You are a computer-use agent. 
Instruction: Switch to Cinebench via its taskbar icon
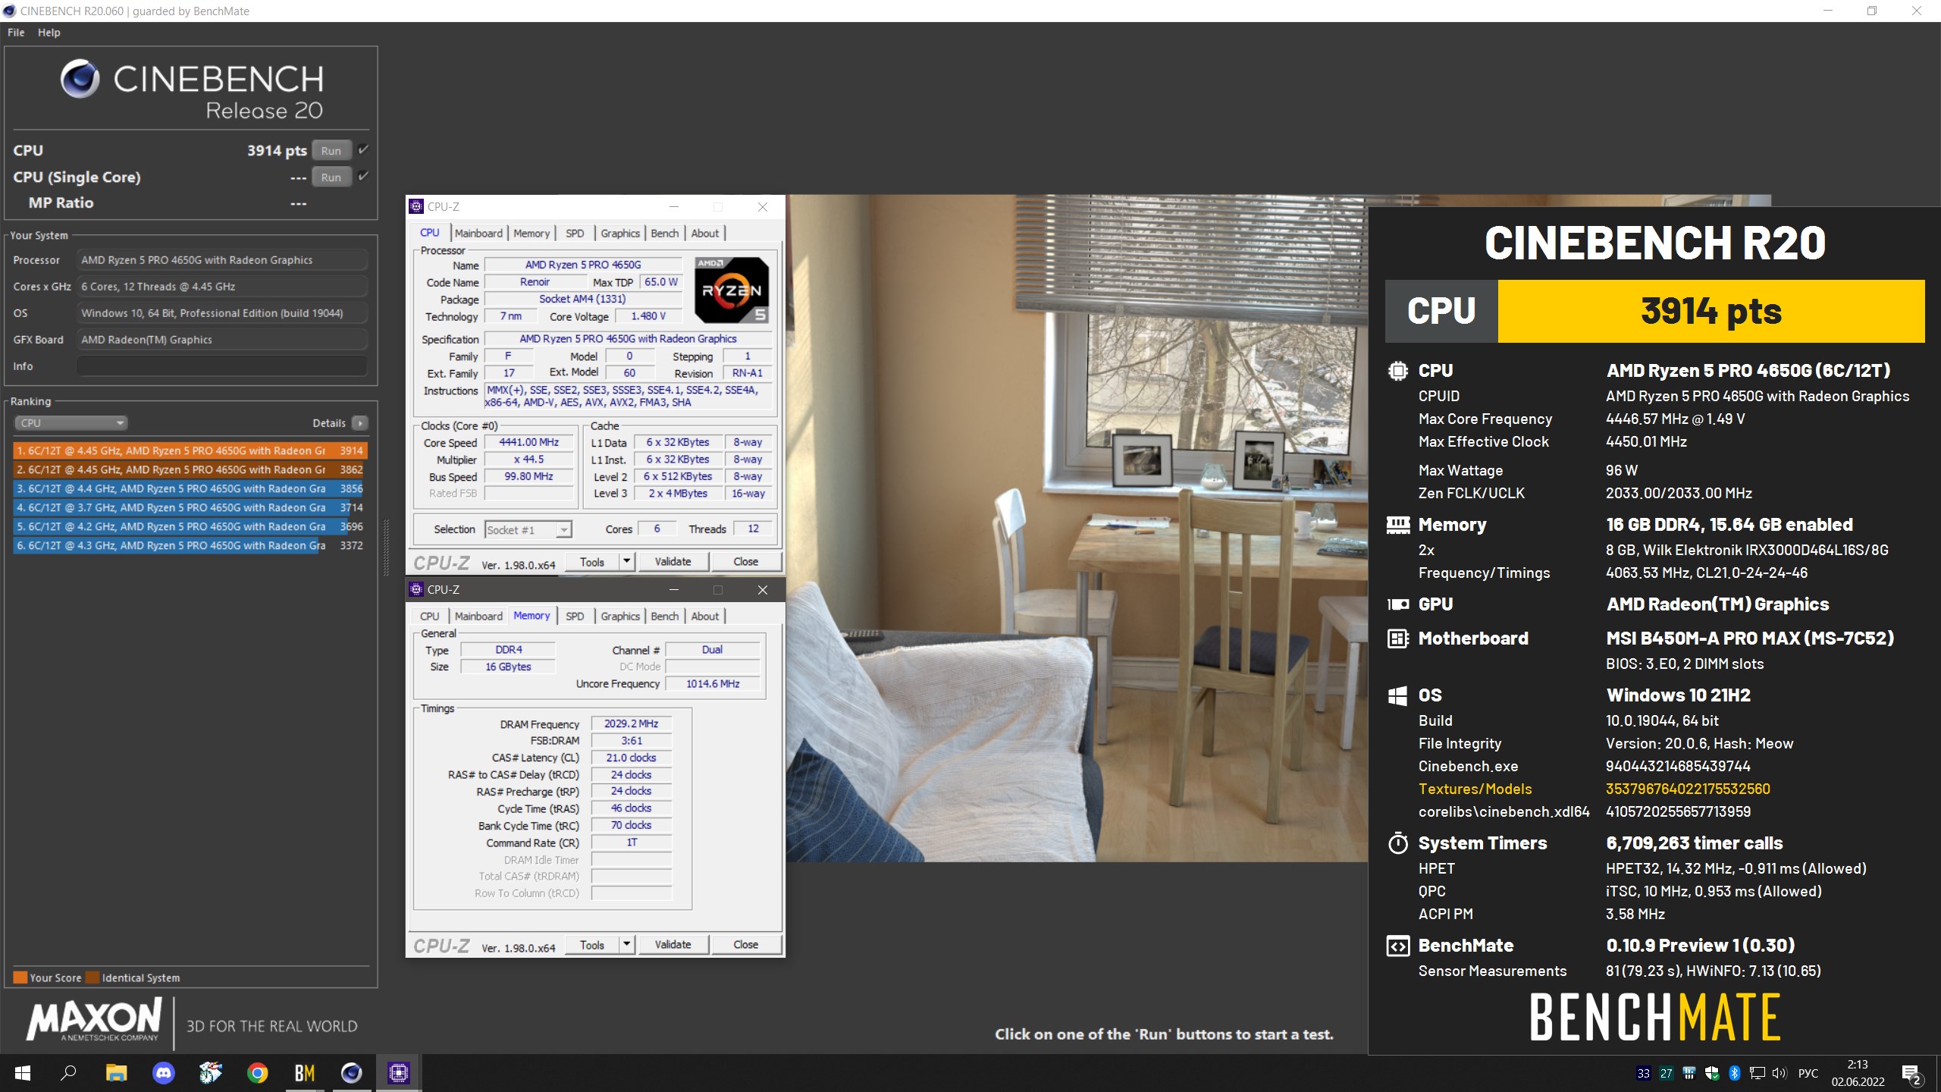point(351,1073)
